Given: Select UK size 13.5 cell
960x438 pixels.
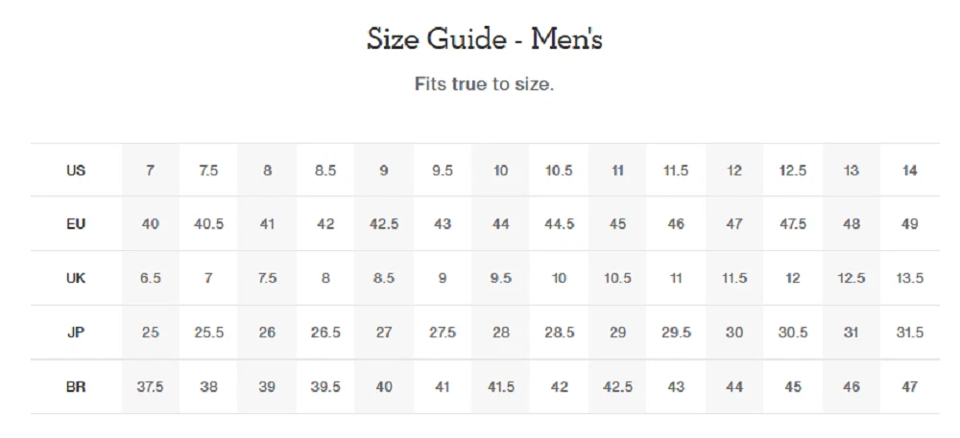Looking at the screenshot, I should click(910, 279).
